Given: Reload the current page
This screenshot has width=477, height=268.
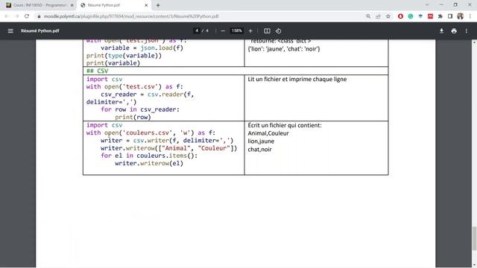Looking at the screenshot, I should [27, 16].
